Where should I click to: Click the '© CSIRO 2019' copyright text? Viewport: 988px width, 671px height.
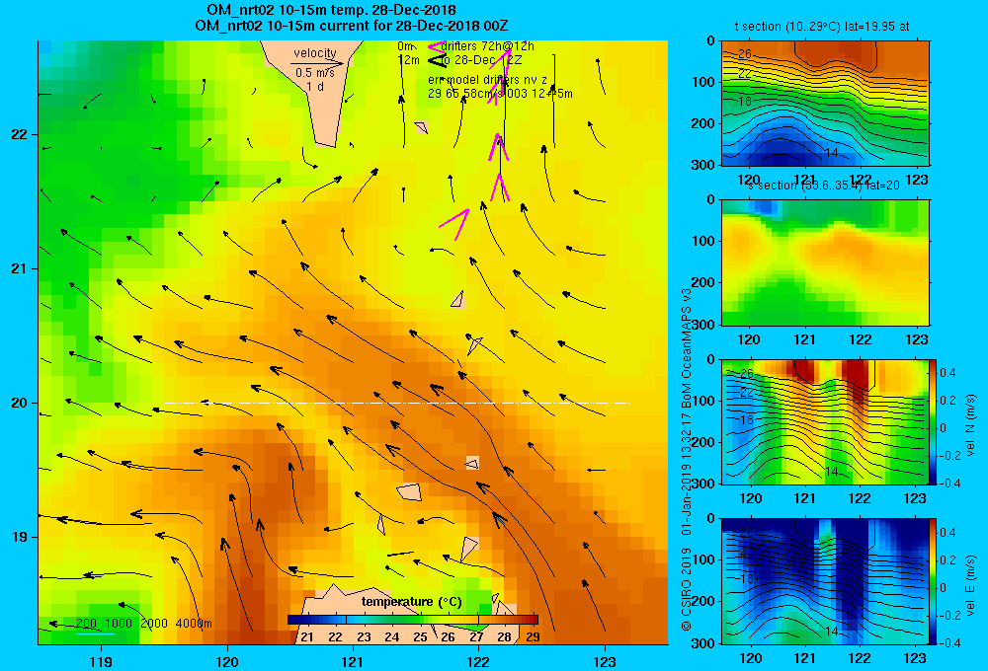coord(686,589)
